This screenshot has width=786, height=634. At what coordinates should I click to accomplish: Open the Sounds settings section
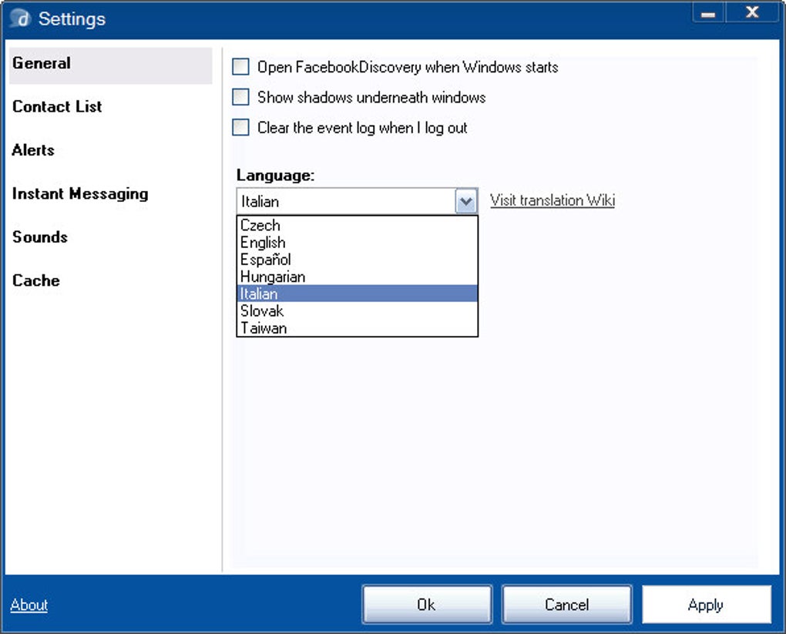(40, 236)
